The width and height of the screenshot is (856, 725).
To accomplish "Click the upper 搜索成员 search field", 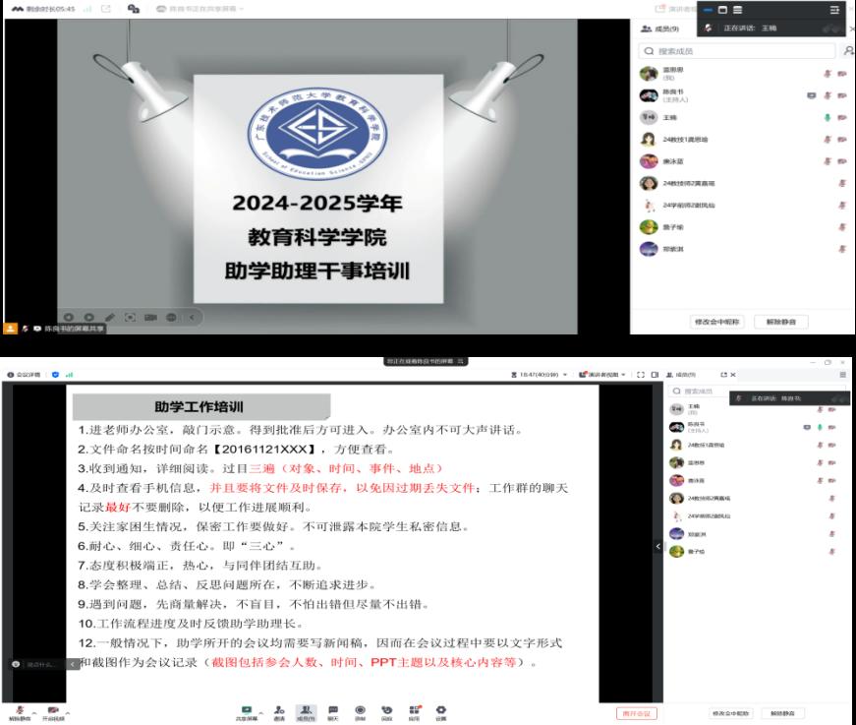I will pos(737,50).
